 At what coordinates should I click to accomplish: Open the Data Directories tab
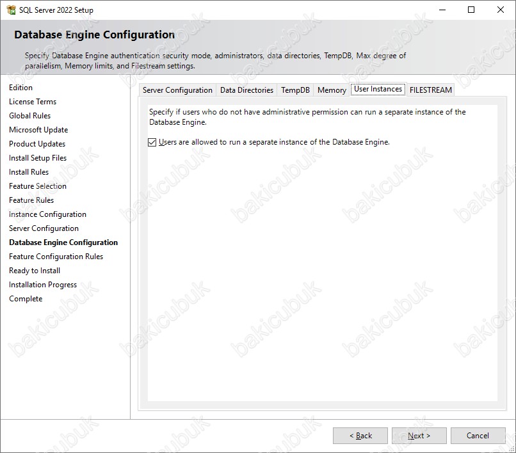click(246, 90)
